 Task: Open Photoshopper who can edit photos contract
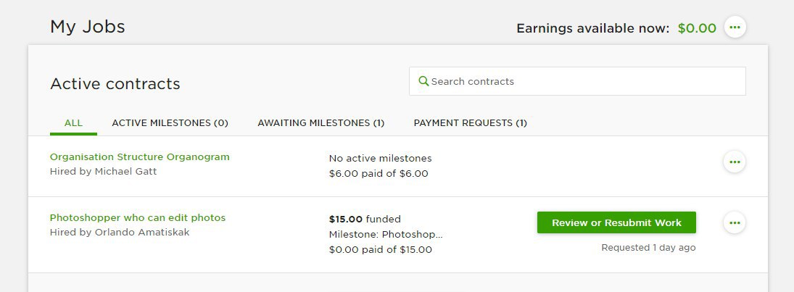[x=138, y=217]
